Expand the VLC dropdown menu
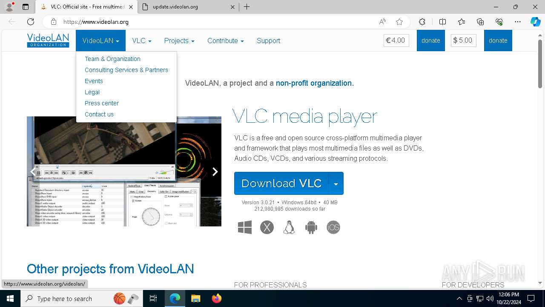 142,41
